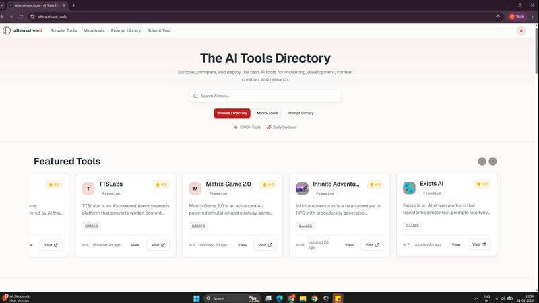Click the address bar URL alternativeai.tools
This screenshot has width=539, height=303.
pos(53,16)
